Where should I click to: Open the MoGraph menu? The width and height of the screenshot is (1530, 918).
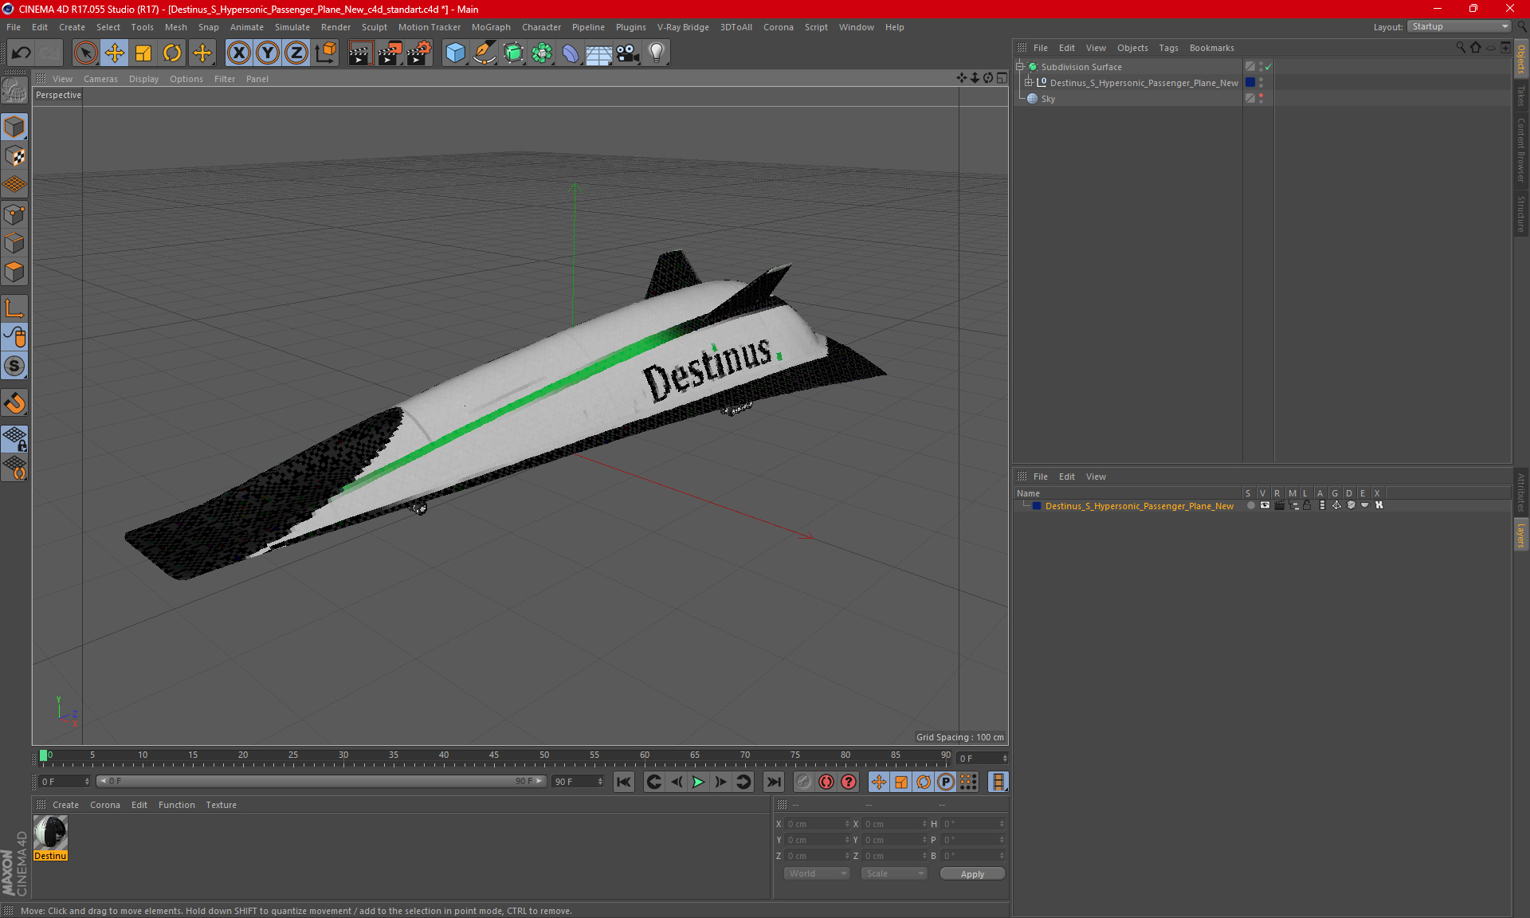click(x=491, y=27)
